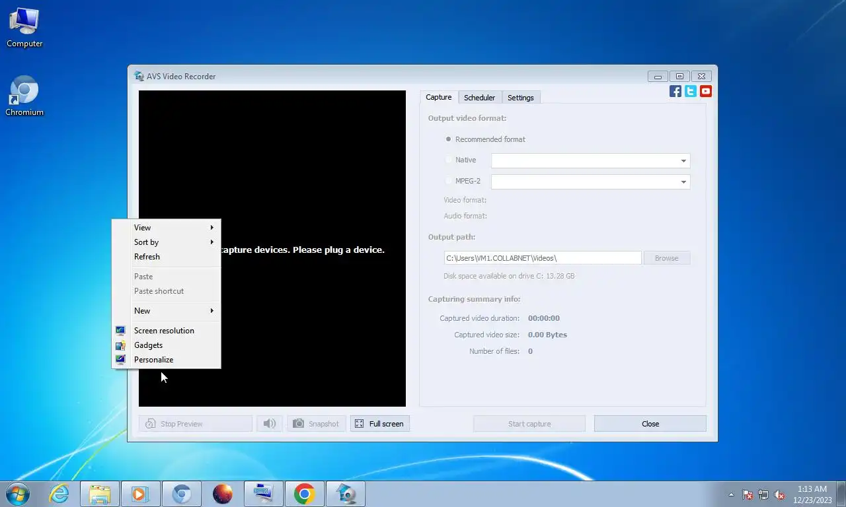Select Chromium desktop shortcut
Viewport: 846px width, 507px height.
[x=24, y=97]
